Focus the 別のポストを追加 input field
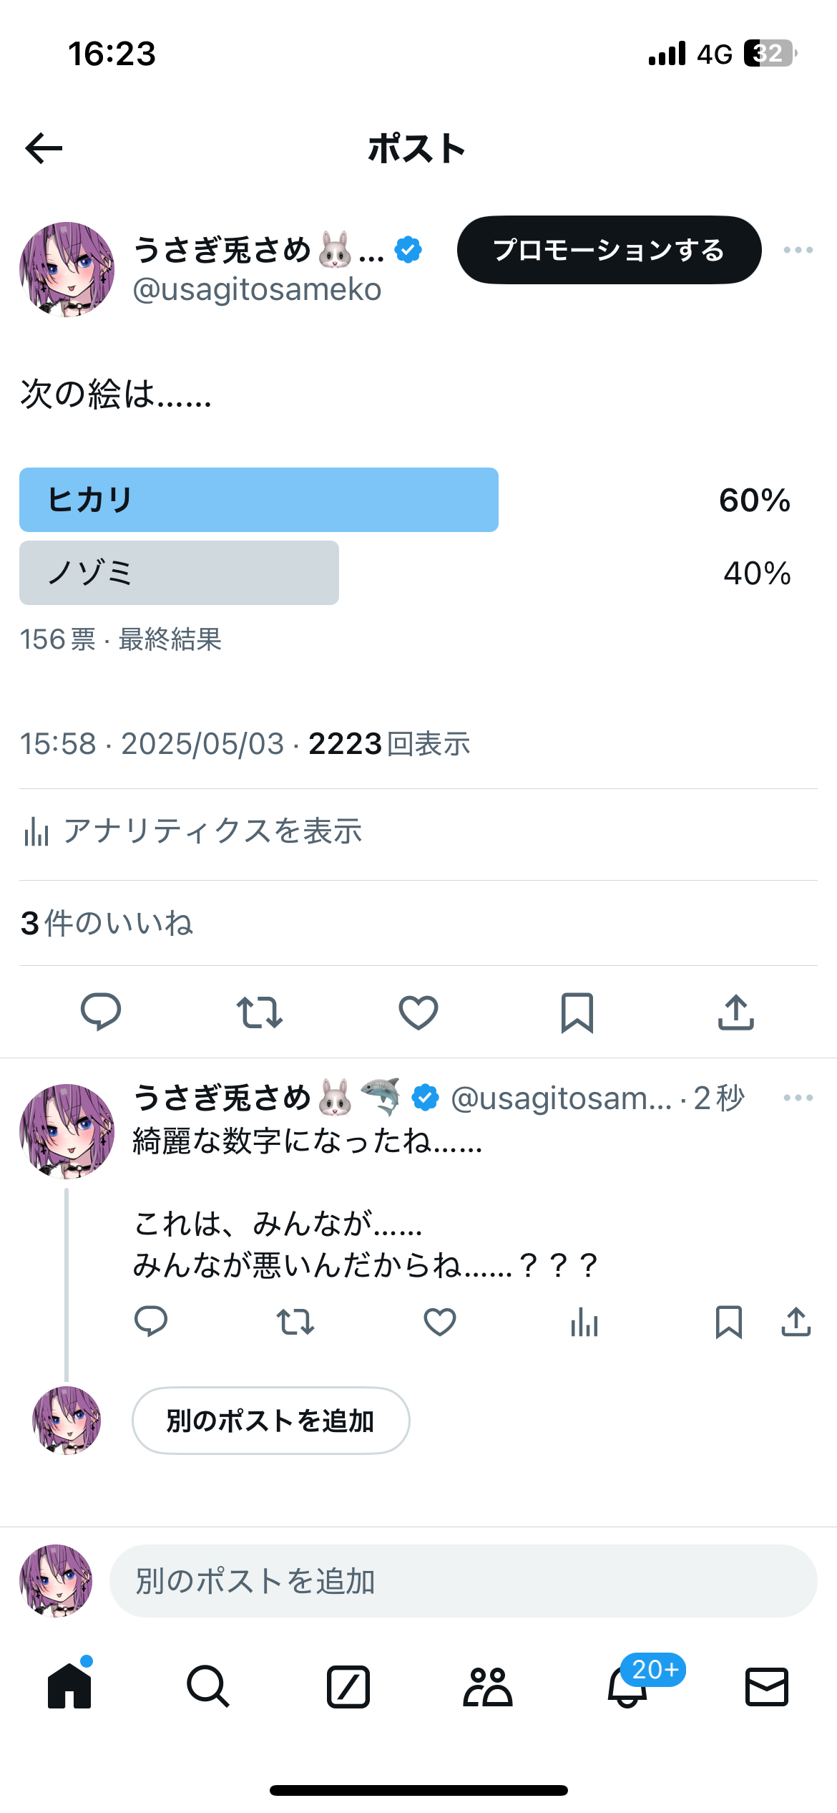This screenshot has width=837, height=1813. [x=464, y=1581]
